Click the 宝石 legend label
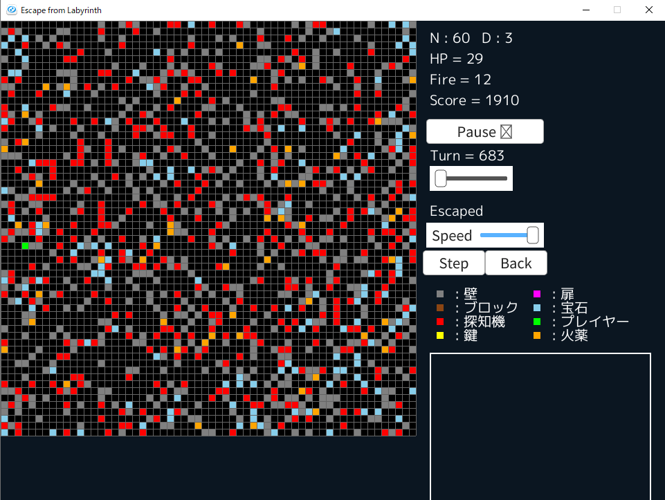Screen dimensions: 665x500 [574, 308]
